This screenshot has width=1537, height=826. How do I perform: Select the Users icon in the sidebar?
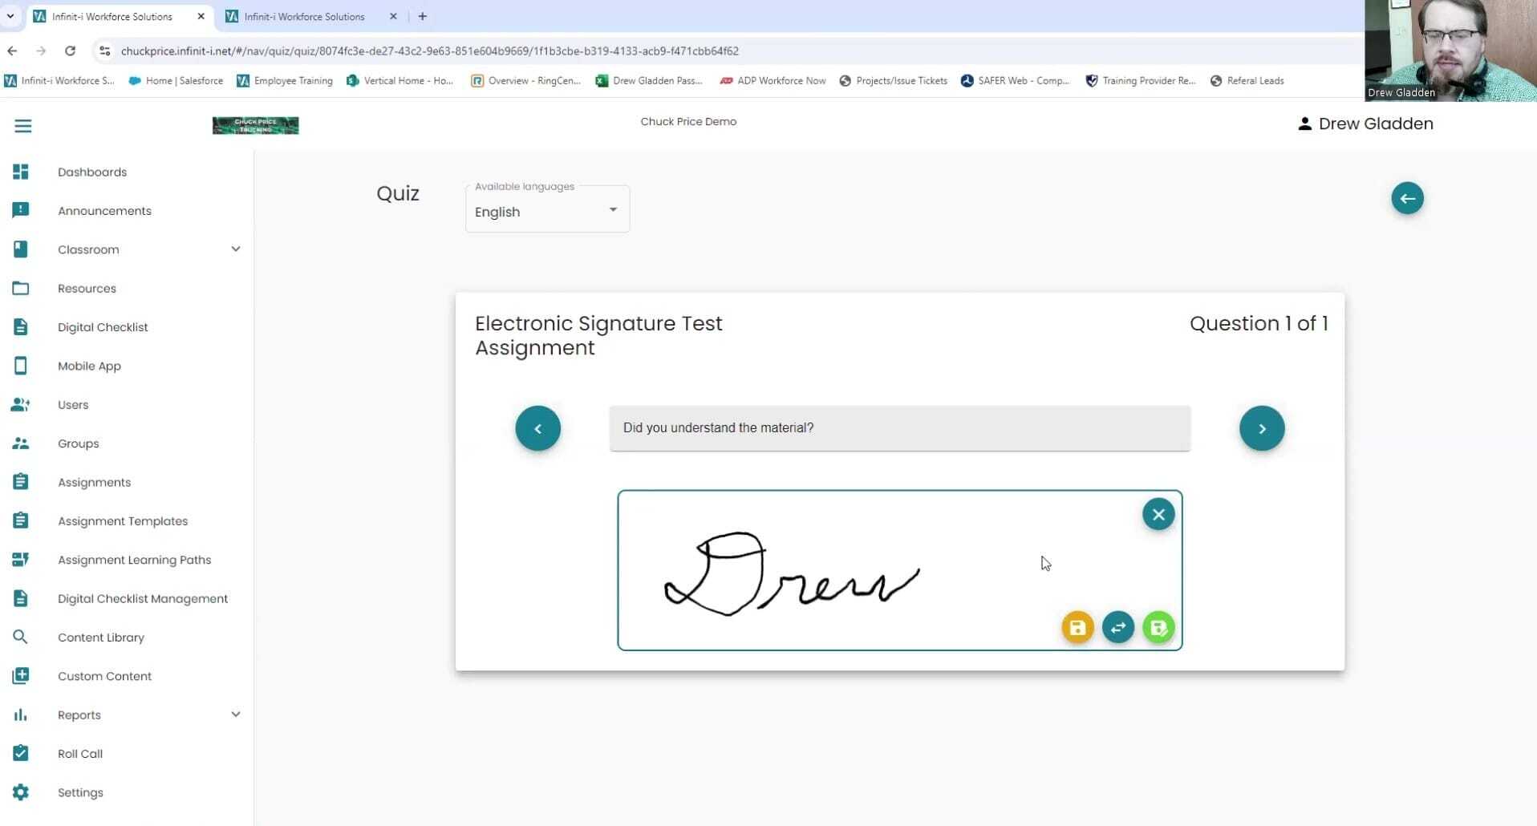pyautogui.click(x=20, y=404)
